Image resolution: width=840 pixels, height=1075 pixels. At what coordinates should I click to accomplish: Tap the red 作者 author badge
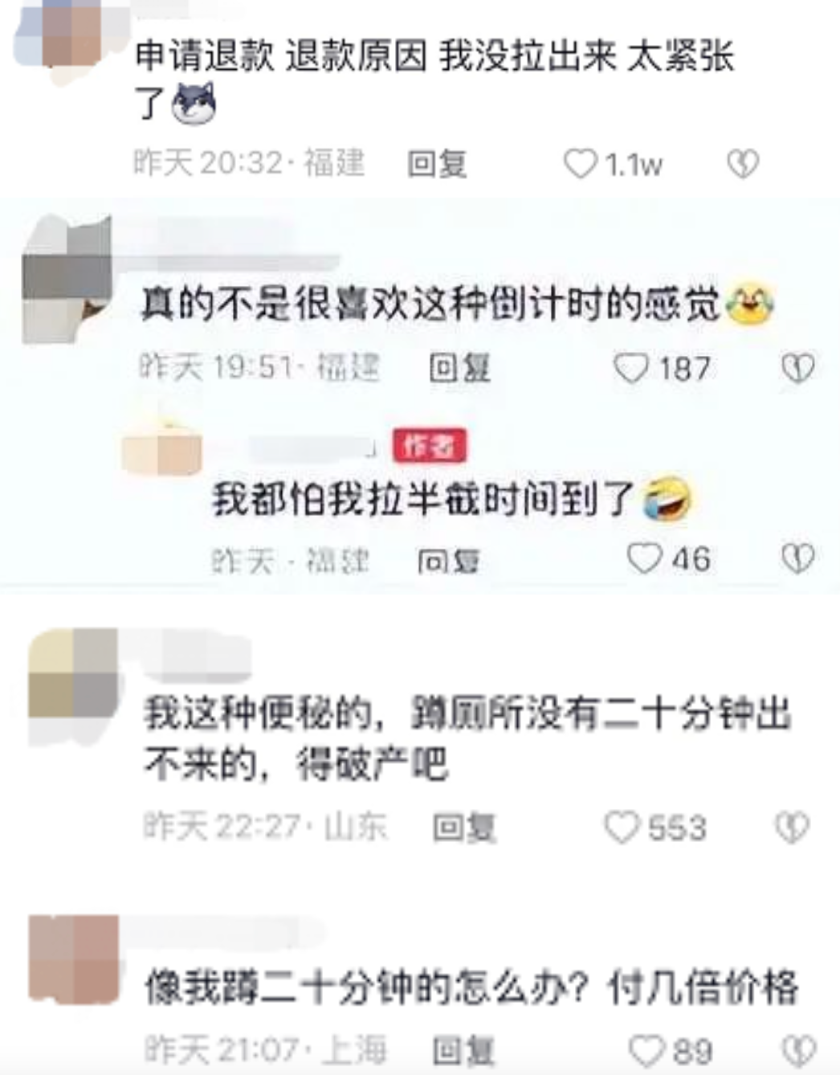click(430, 445)
